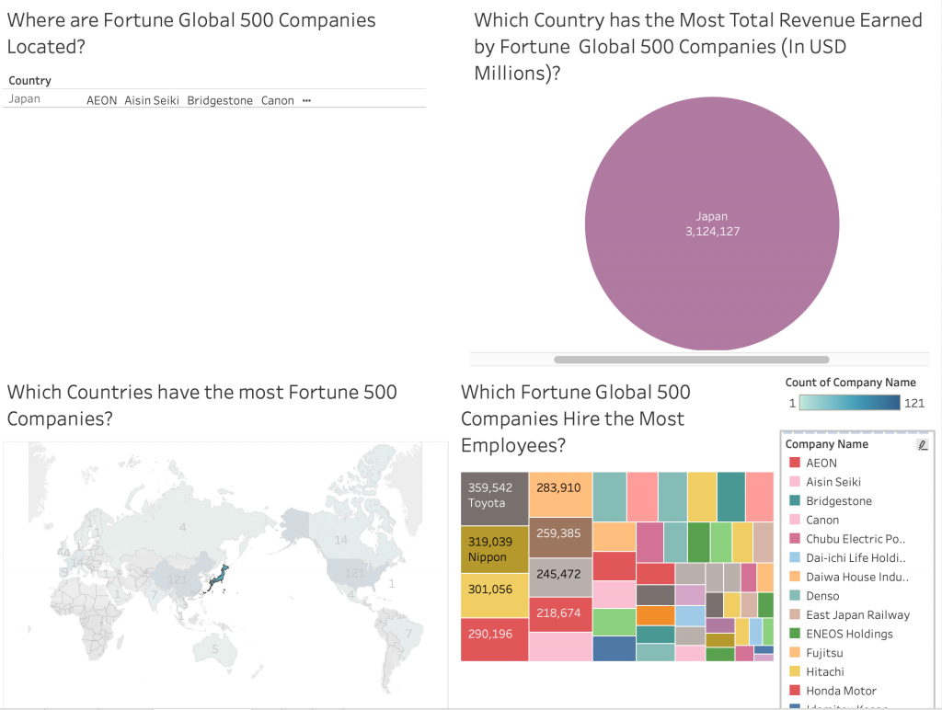The height and width of the screenshot is (710, 942).
Task: Click highlighted Japan on the world map
Action: coord(217,579)
